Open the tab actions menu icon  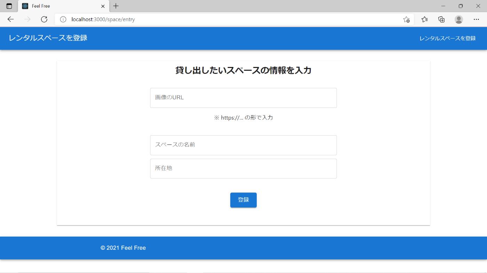click(9, 6)
